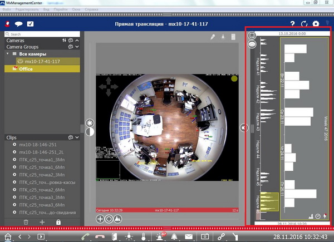This screenshot has height=242, width=334.
Task: Click the plus add icon below clips
Action: point(42,222)
